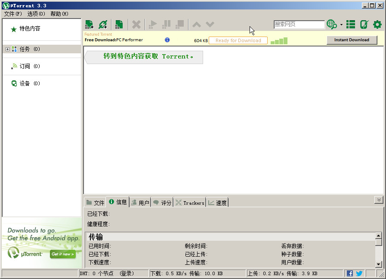Click the 用户数量 label
This screenshot has width=386, height=279.
pyautogui.click(x=293, y=262)
